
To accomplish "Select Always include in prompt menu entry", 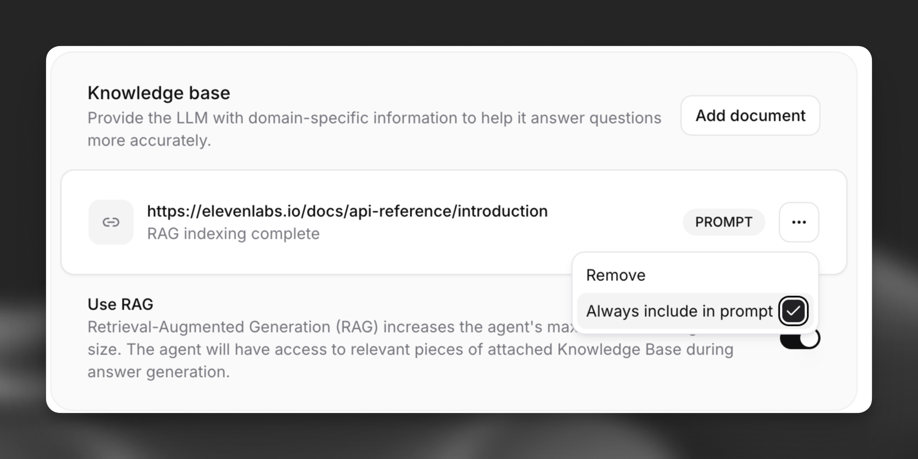I will [679, 311].
